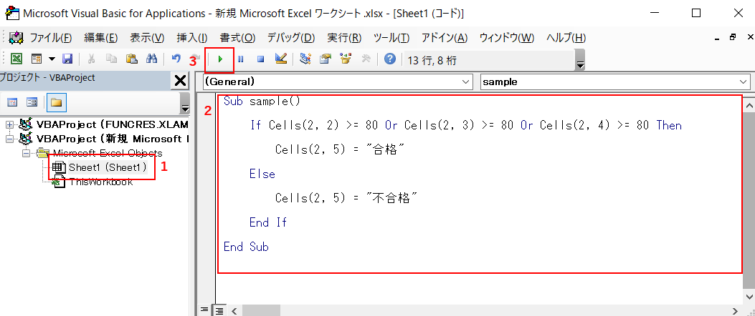755x316 pixels.
Task: Close the Project Explorer pane with X
Action: point(181,81)
